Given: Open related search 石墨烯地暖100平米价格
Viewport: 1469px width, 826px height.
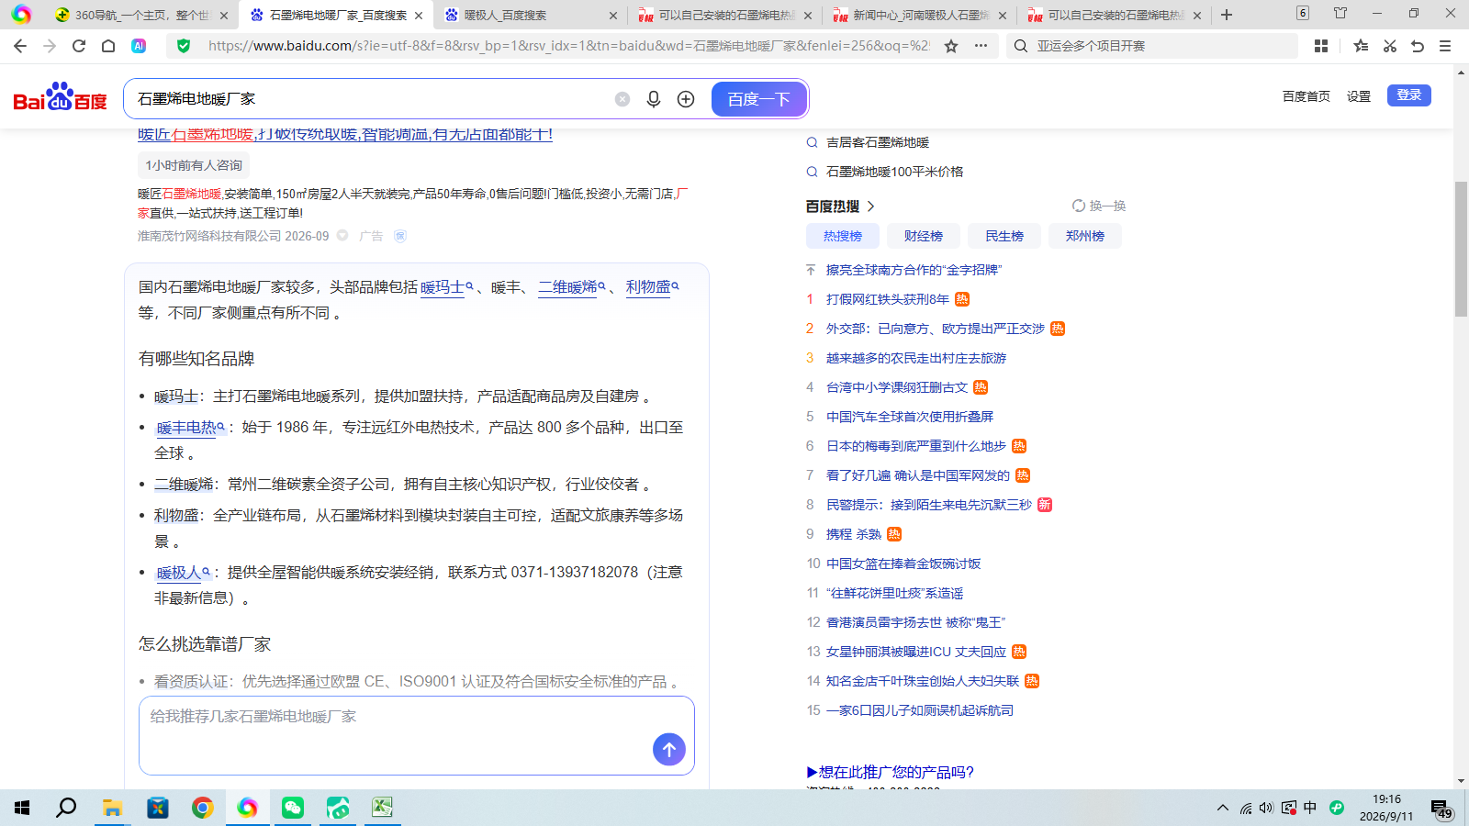Looking at the screenshot, I should click(x=894, y=172).
